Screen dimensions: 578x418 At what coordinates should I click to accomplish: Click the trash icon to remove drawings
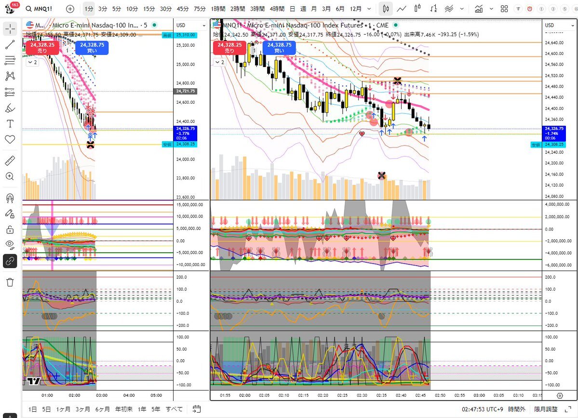[x=10, y=282]
